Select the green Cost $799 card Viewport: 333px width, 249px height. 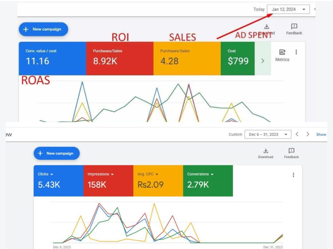point(238,58)
